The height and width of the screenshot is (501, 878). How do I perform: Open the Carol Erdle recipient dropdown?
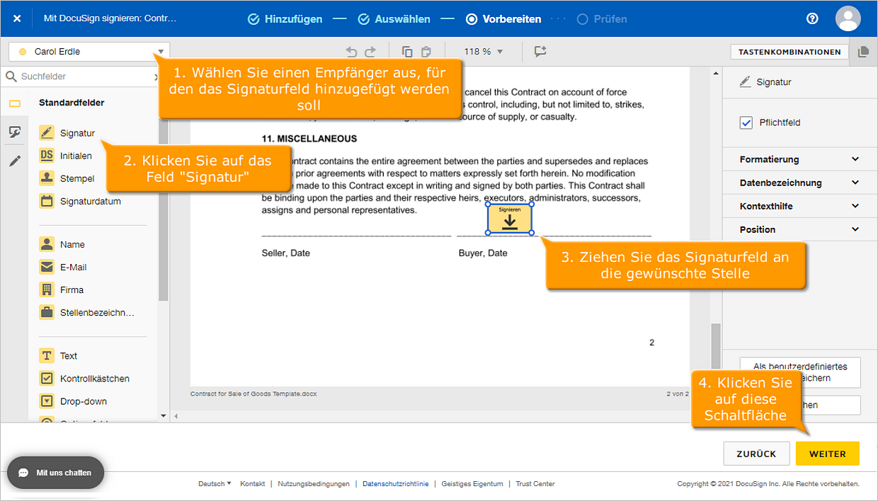click(x=88, y=52)
